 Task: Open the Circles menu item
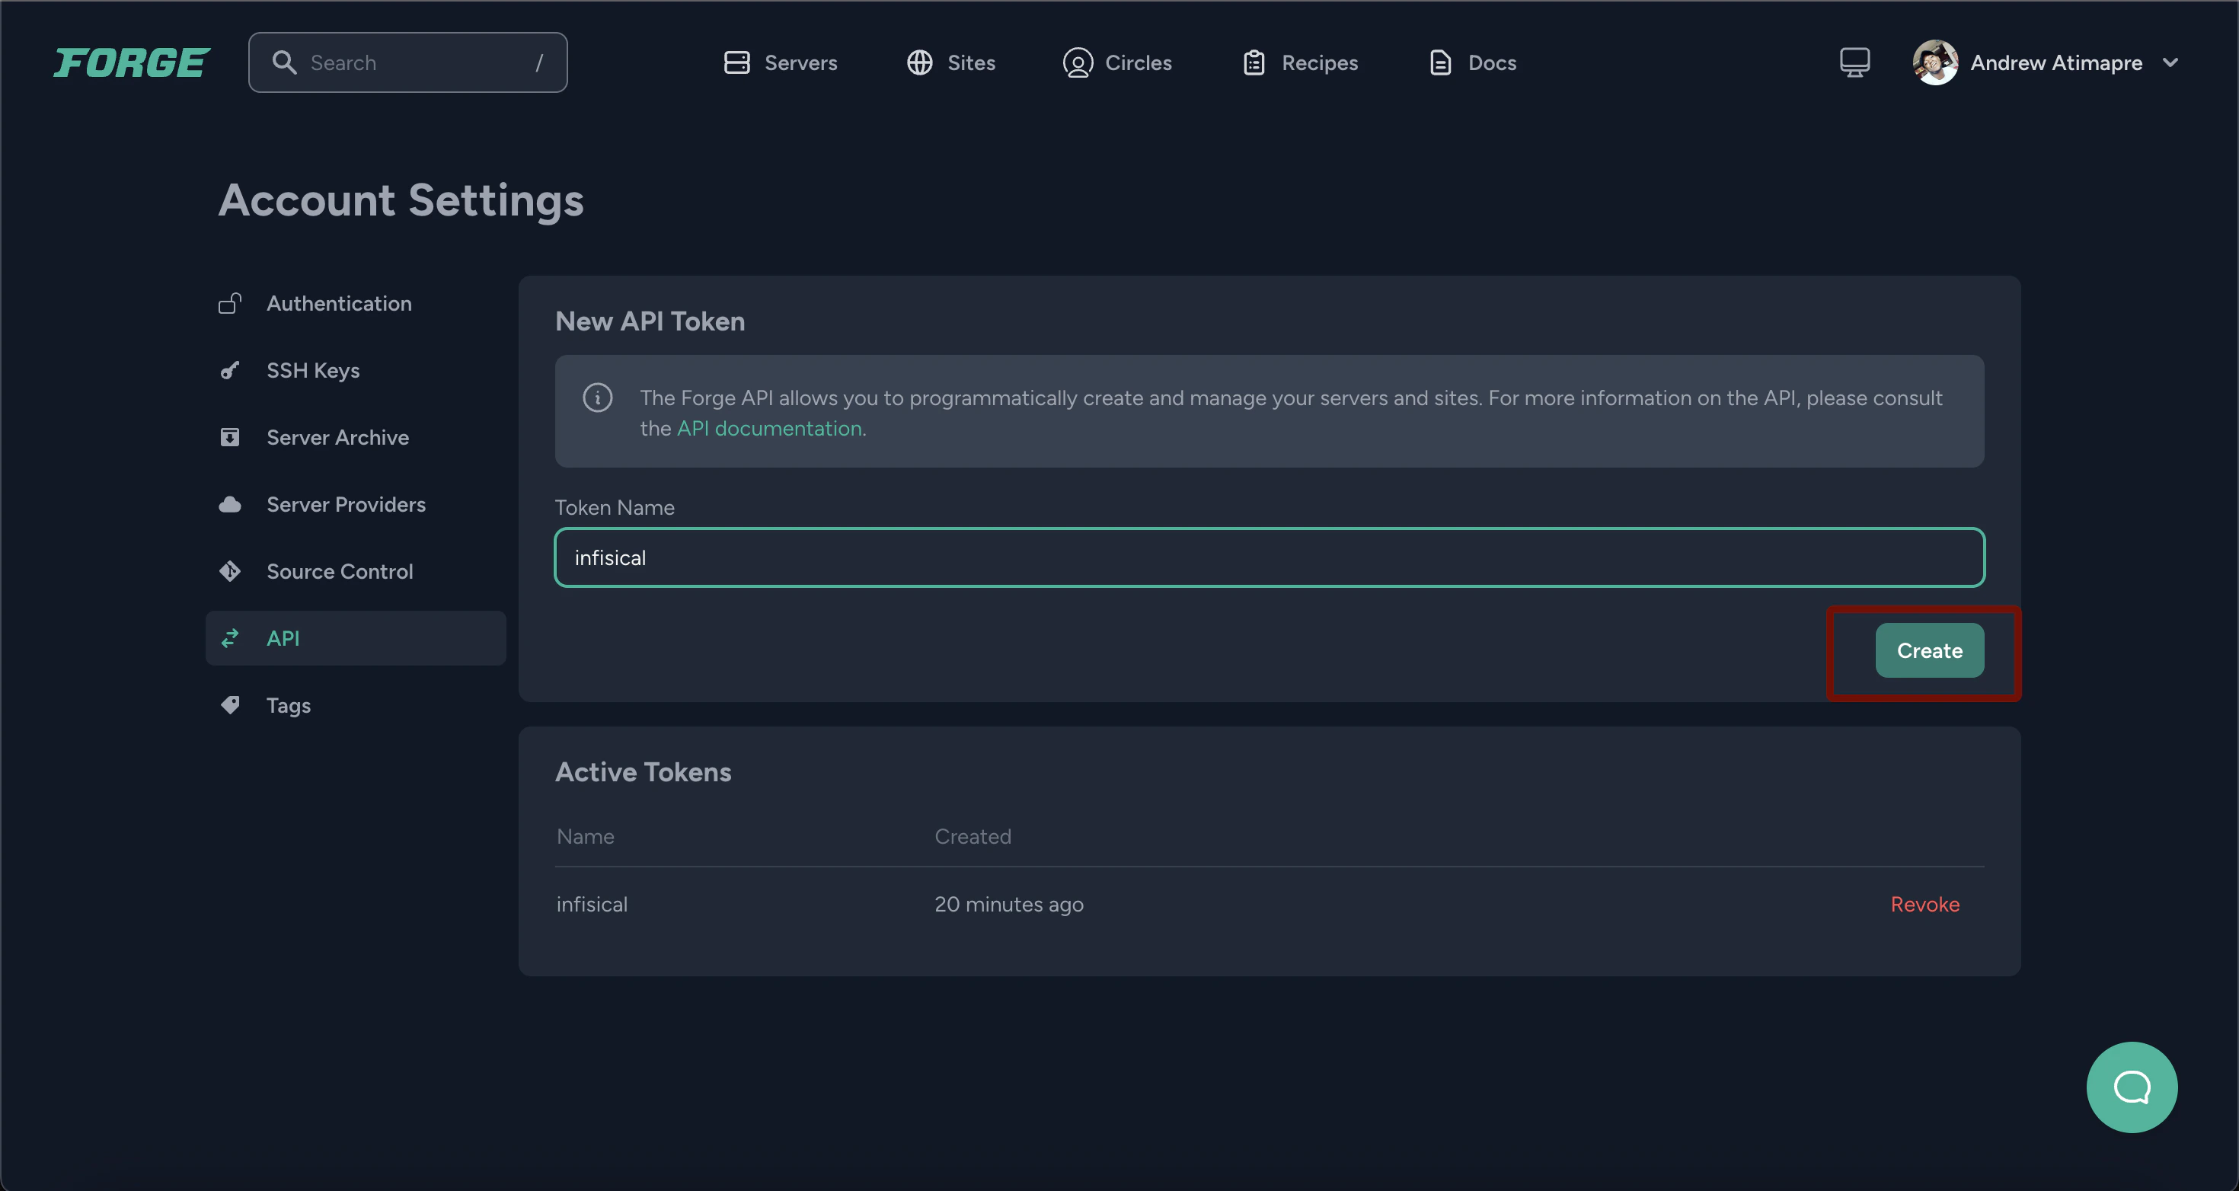[x=1117, y=62]
